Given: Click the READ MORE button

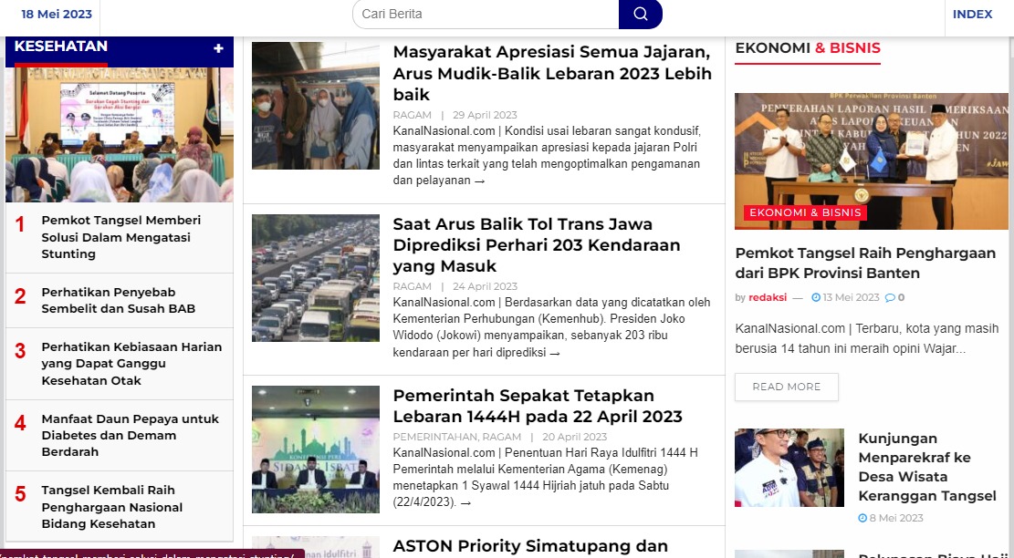Looking at the screenshot, I should 787,387.
